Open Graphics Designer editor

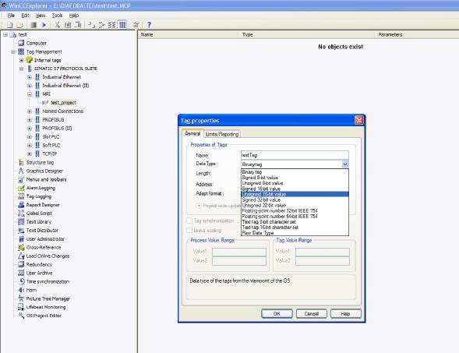[44, 171]
